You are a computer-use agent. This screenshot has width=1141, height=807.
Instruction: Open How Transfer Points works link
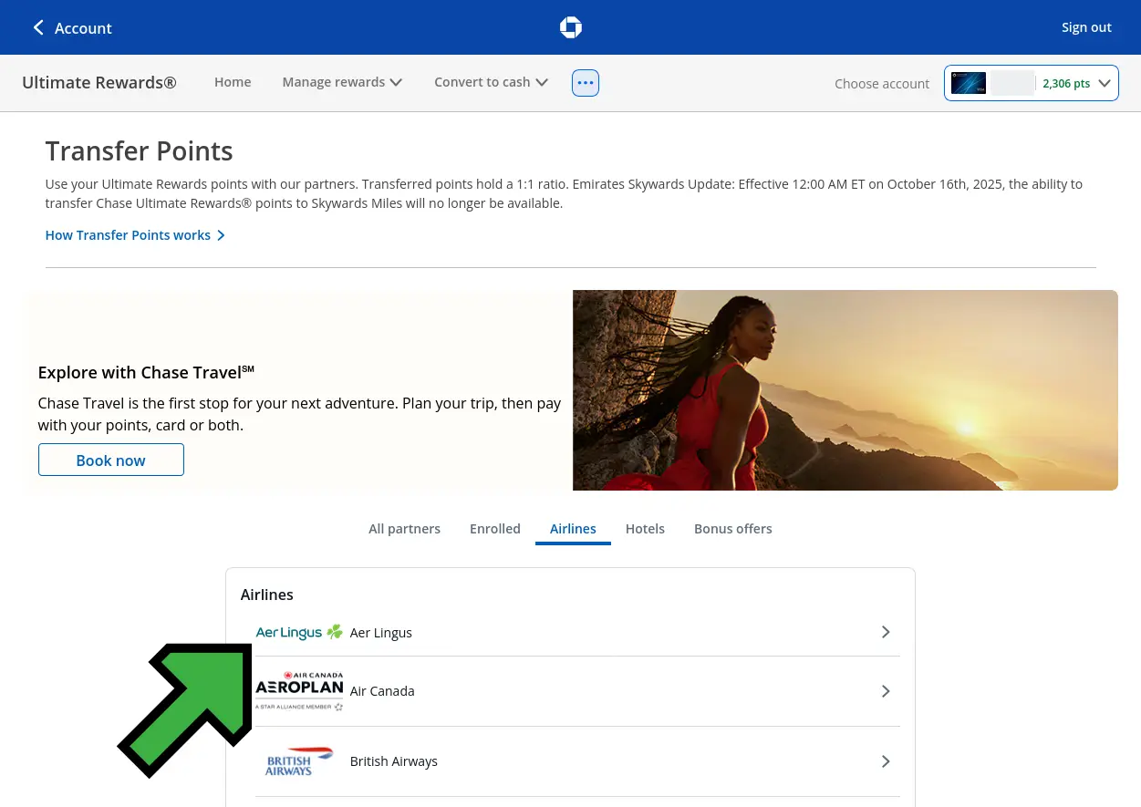[x=135, y=235]
